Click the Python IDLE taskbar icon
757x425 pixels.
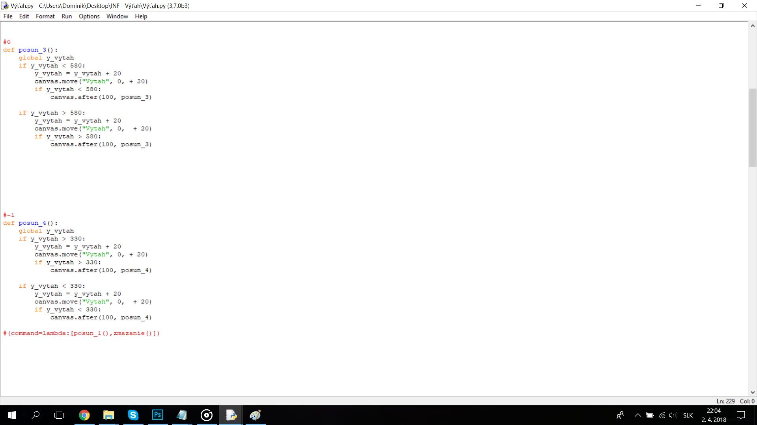point(231,415)
